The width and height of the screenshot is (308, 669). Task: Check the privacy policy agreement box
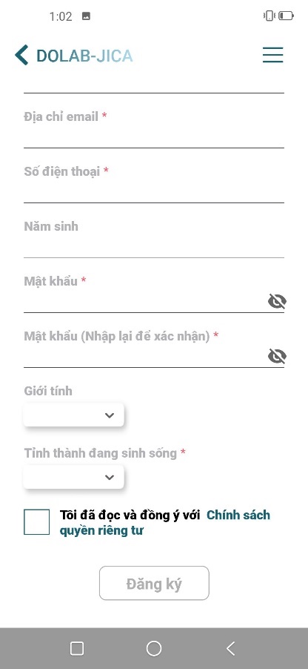tap(36, 522)
